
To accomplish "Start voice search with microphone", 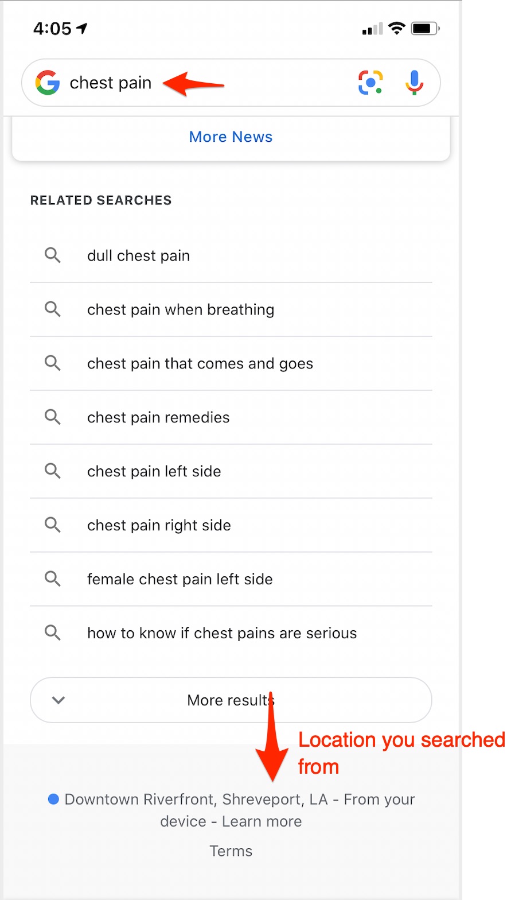I will [414, 83].
